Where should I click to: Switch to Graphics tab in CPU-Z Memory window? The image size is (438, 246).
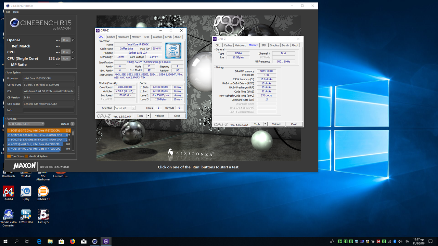(274, 45)
